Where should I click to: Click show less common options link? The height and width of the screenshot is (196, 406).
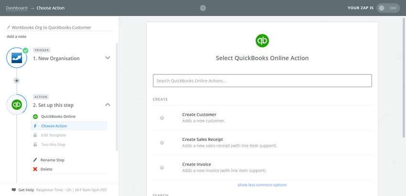pyautogui.click(x=262, y=185)
